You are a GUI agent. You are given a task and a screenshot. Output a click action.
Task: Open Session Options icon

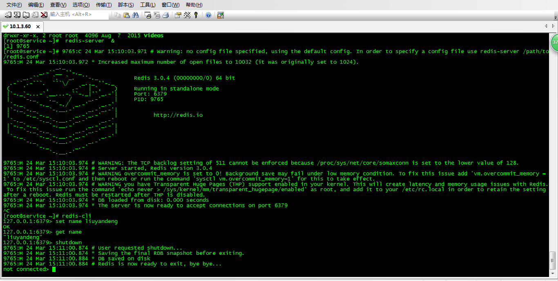(x=178, y=15)
